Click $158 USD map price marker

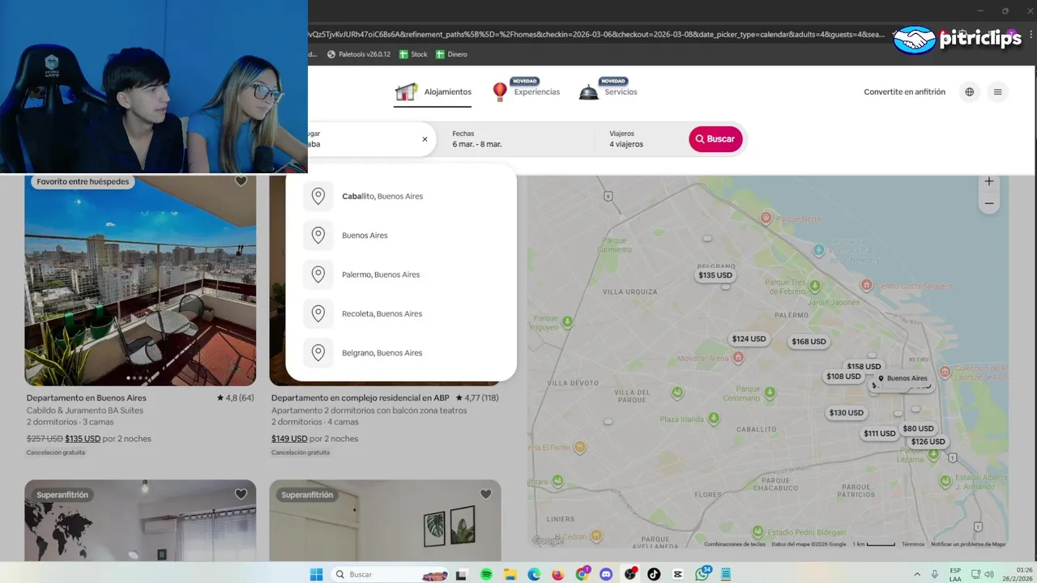coord(864,367)
